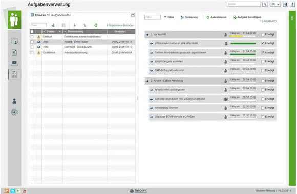
Task: Open the envelope messages icon in sidebar
Action: pos(14,62)
